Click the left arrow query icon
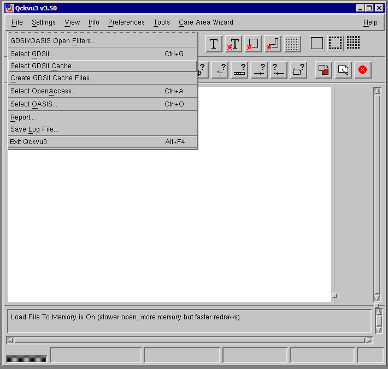 click(279, 70)
